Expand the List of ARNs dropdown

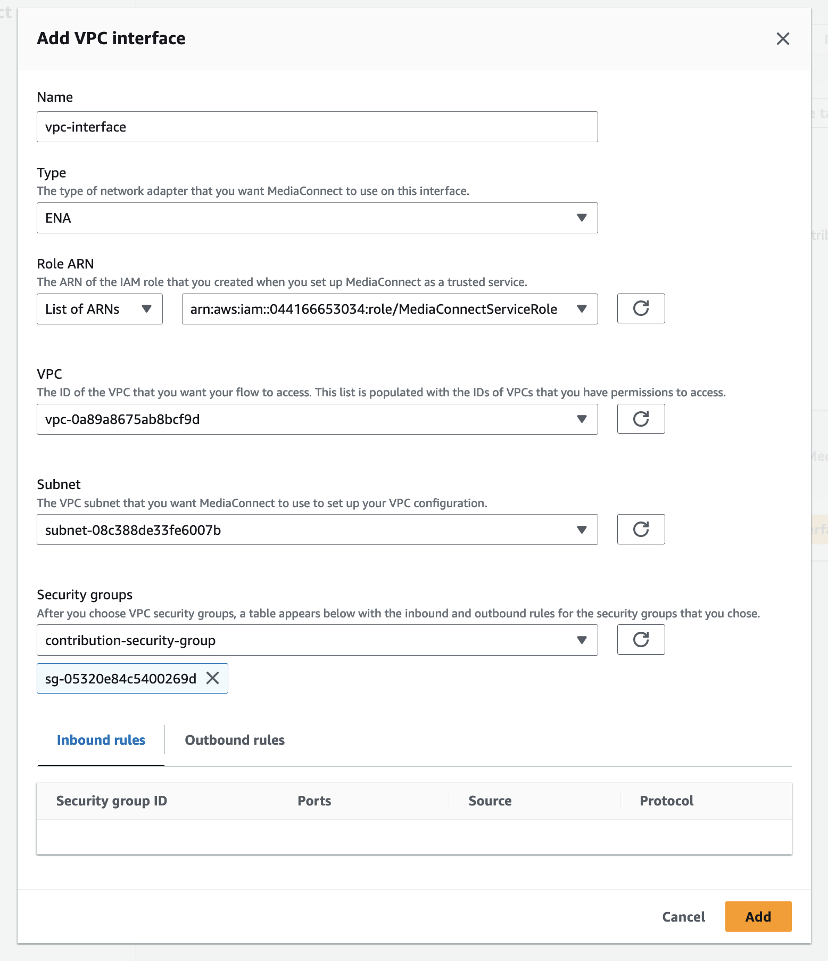click(x=100, y=309)
